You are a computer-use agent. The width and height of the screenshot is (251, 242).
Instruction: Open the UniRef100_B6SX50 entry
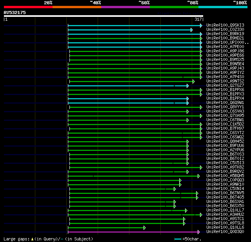coord(225,206)
